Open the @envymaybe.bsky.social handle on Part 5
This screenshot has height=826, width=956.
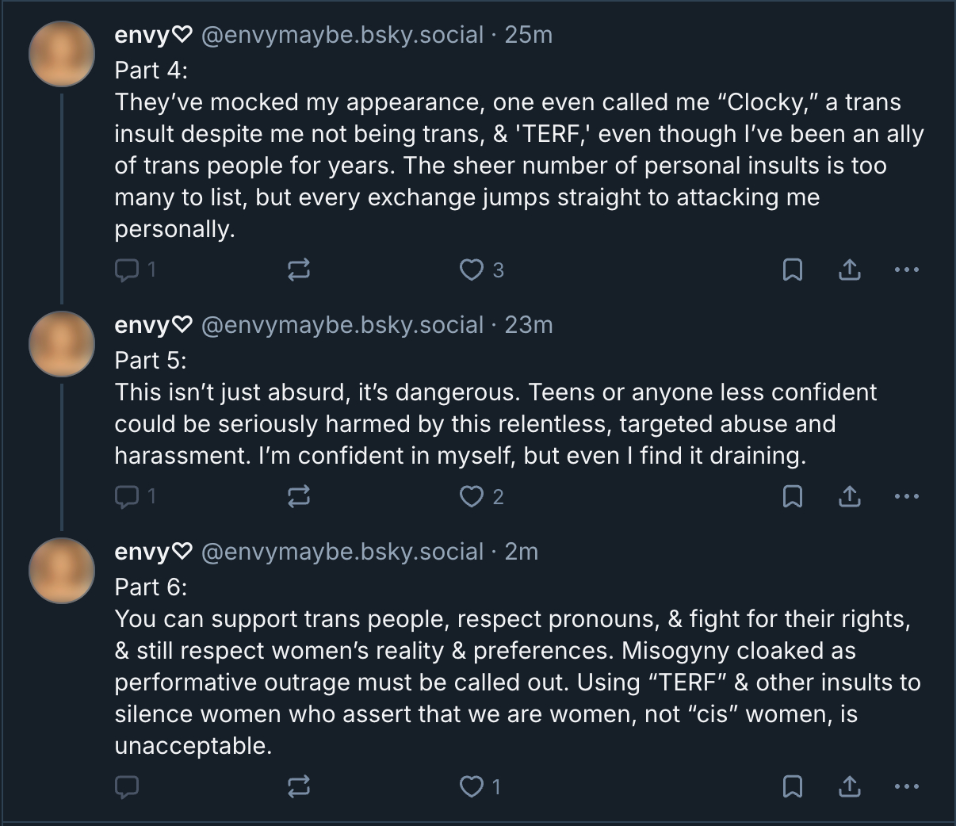[342, 326]
